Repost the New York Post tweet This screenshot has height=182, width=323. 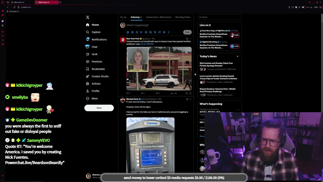[143, 93]
